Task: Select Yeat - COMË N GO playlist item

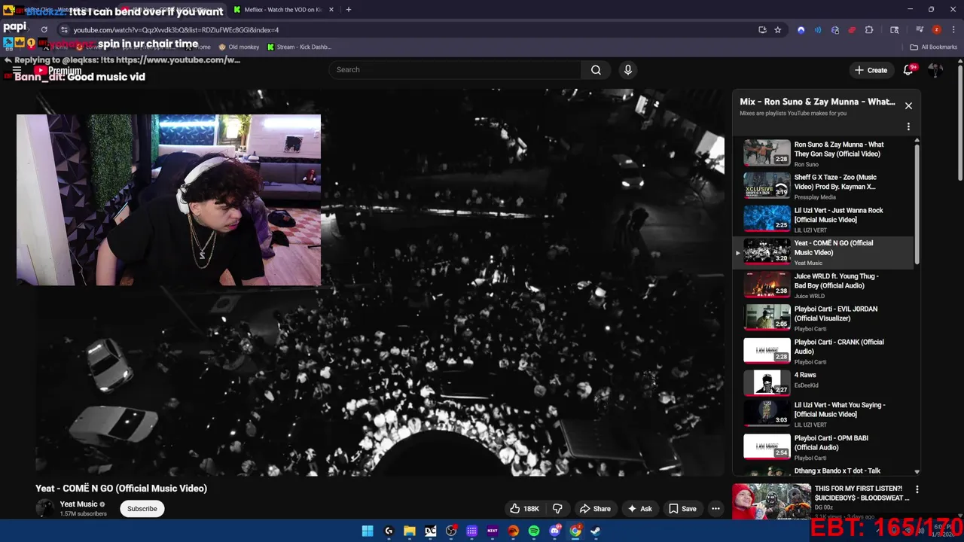Action: pyautogui.click(x=824, y=252)
